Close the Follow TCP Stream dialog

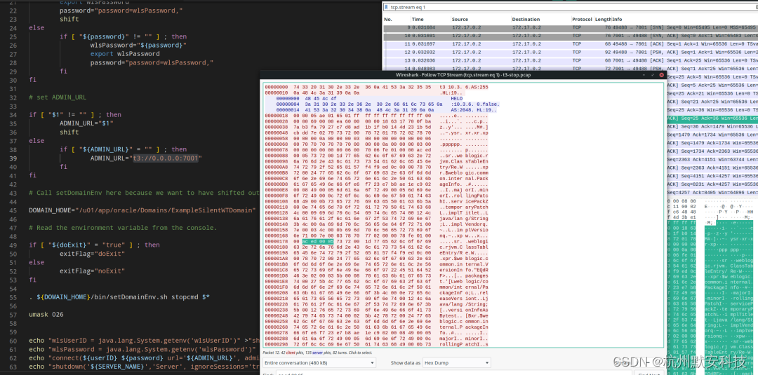(x=662, y=75)
